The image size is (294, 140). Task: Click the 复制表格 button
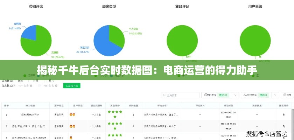(211, 95)
